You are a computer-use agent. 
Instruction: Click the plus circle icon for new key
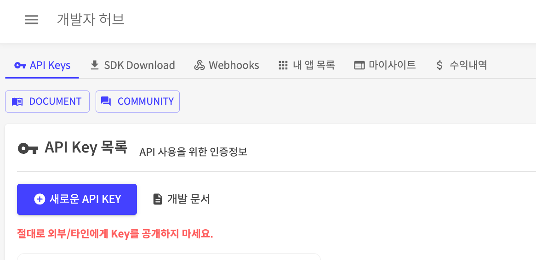pos(40,199)
